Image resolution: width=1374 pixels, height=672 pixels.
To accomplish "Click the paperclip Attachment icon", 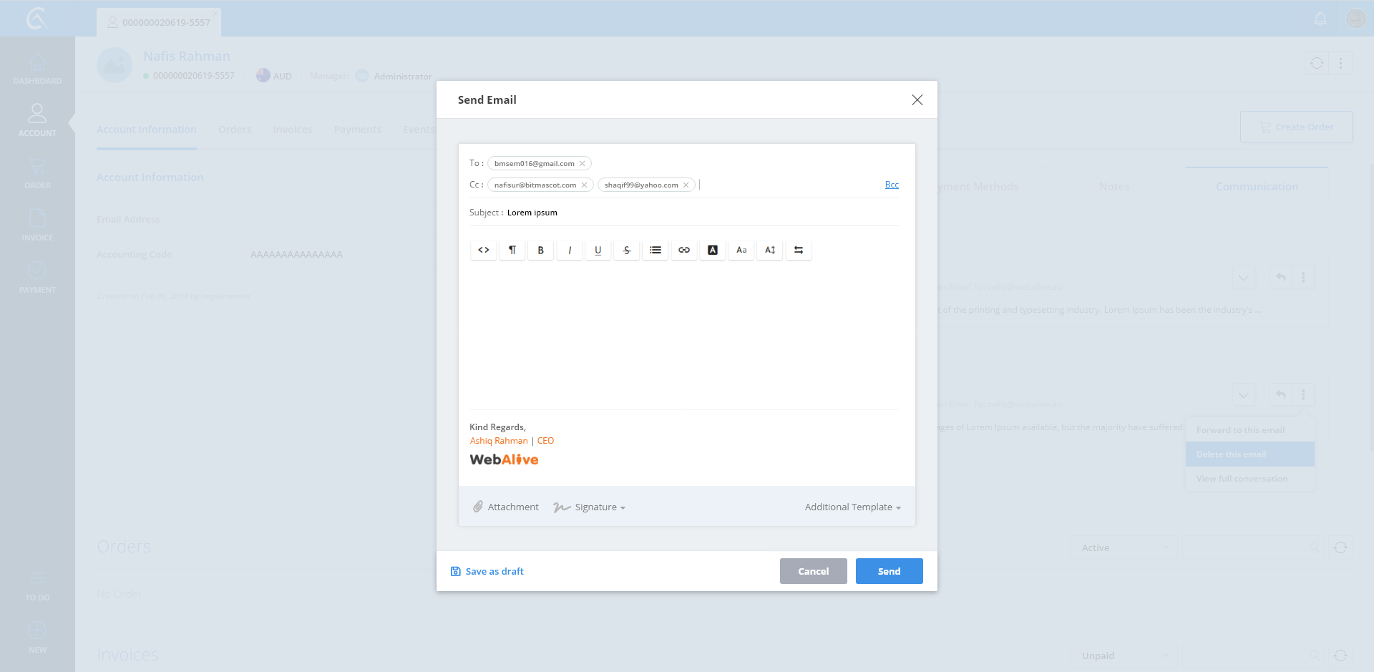I will [x=478, y=507].
